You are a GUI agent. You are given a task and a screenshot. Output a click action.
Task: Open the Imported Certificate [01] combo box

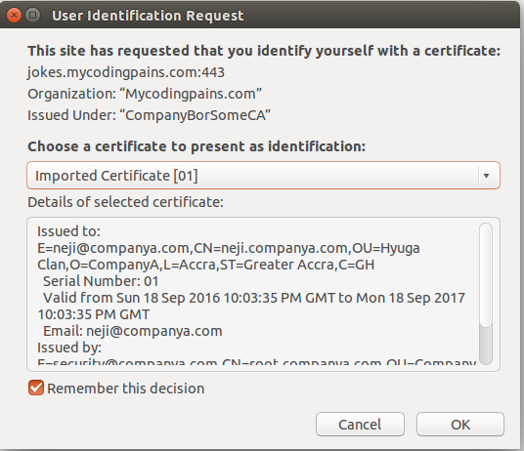click(263, 176)
